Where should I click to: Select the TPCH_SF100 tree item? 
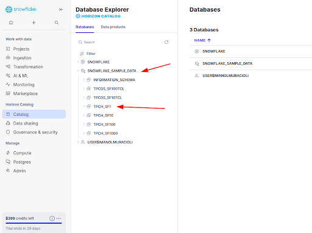[104, 124]
